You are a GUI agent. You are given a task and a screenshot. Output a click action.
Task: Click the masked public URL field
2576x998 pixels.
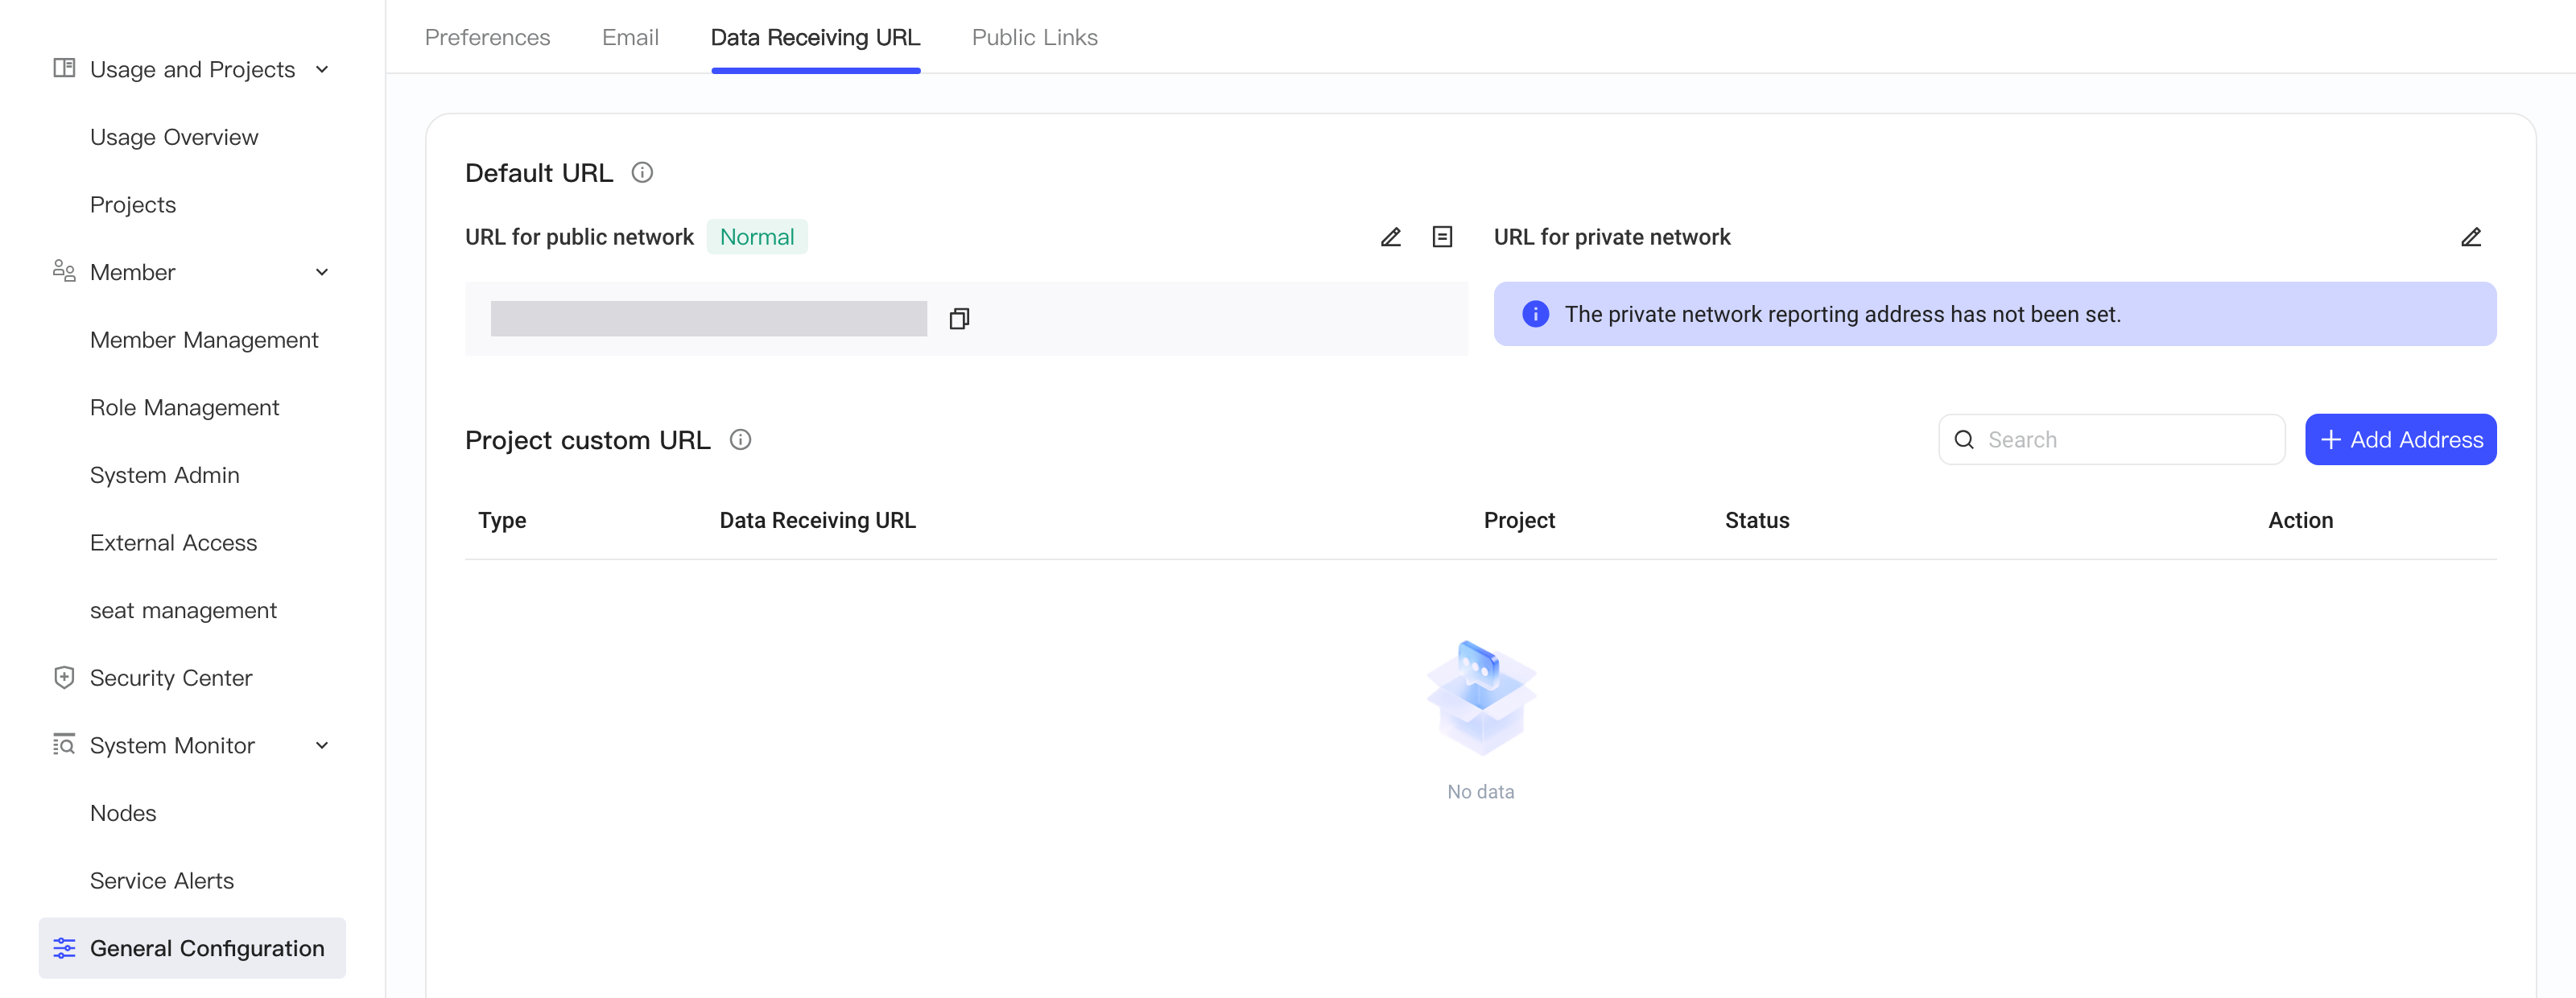point(709,319)
